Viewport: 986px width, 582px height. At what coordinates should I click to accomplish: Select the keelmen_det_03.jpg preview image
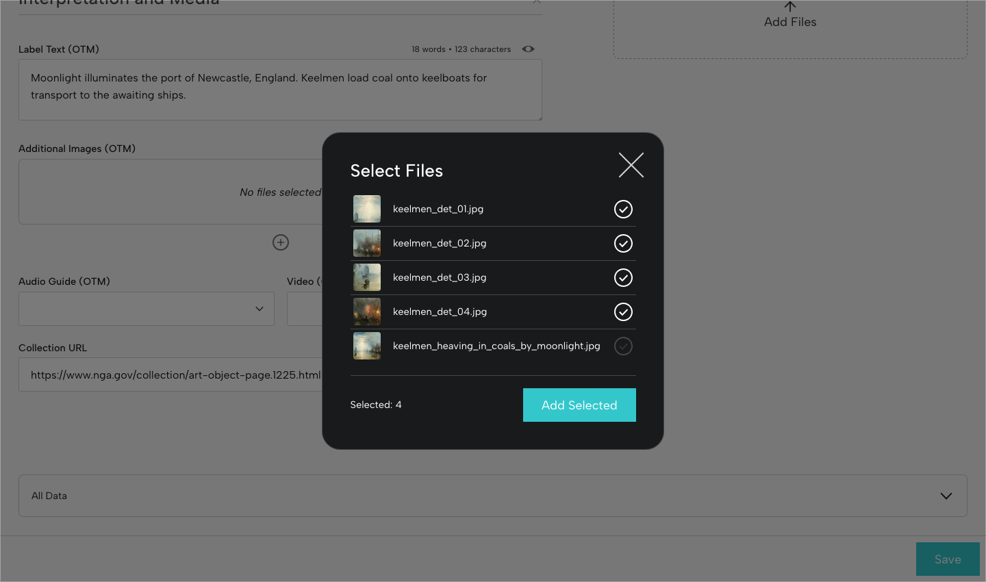coord(367,277)
